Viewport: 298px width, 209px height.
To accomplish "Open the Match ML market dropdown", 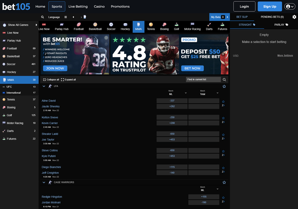I will click(185, 93).
